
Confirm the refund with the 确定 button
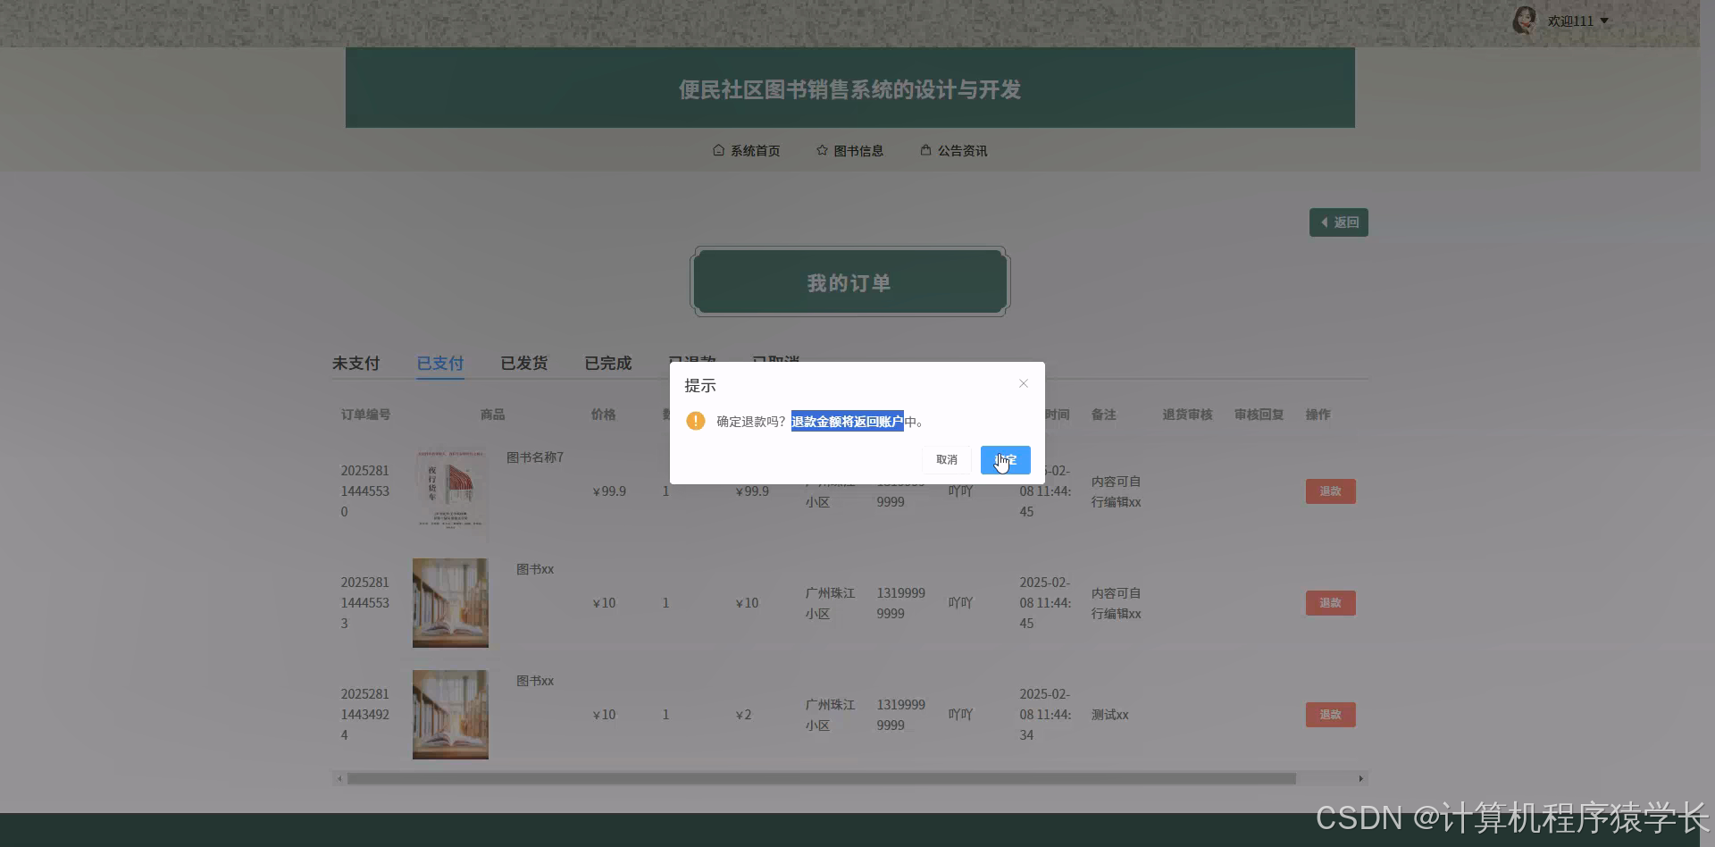(x=1006, y=459)
